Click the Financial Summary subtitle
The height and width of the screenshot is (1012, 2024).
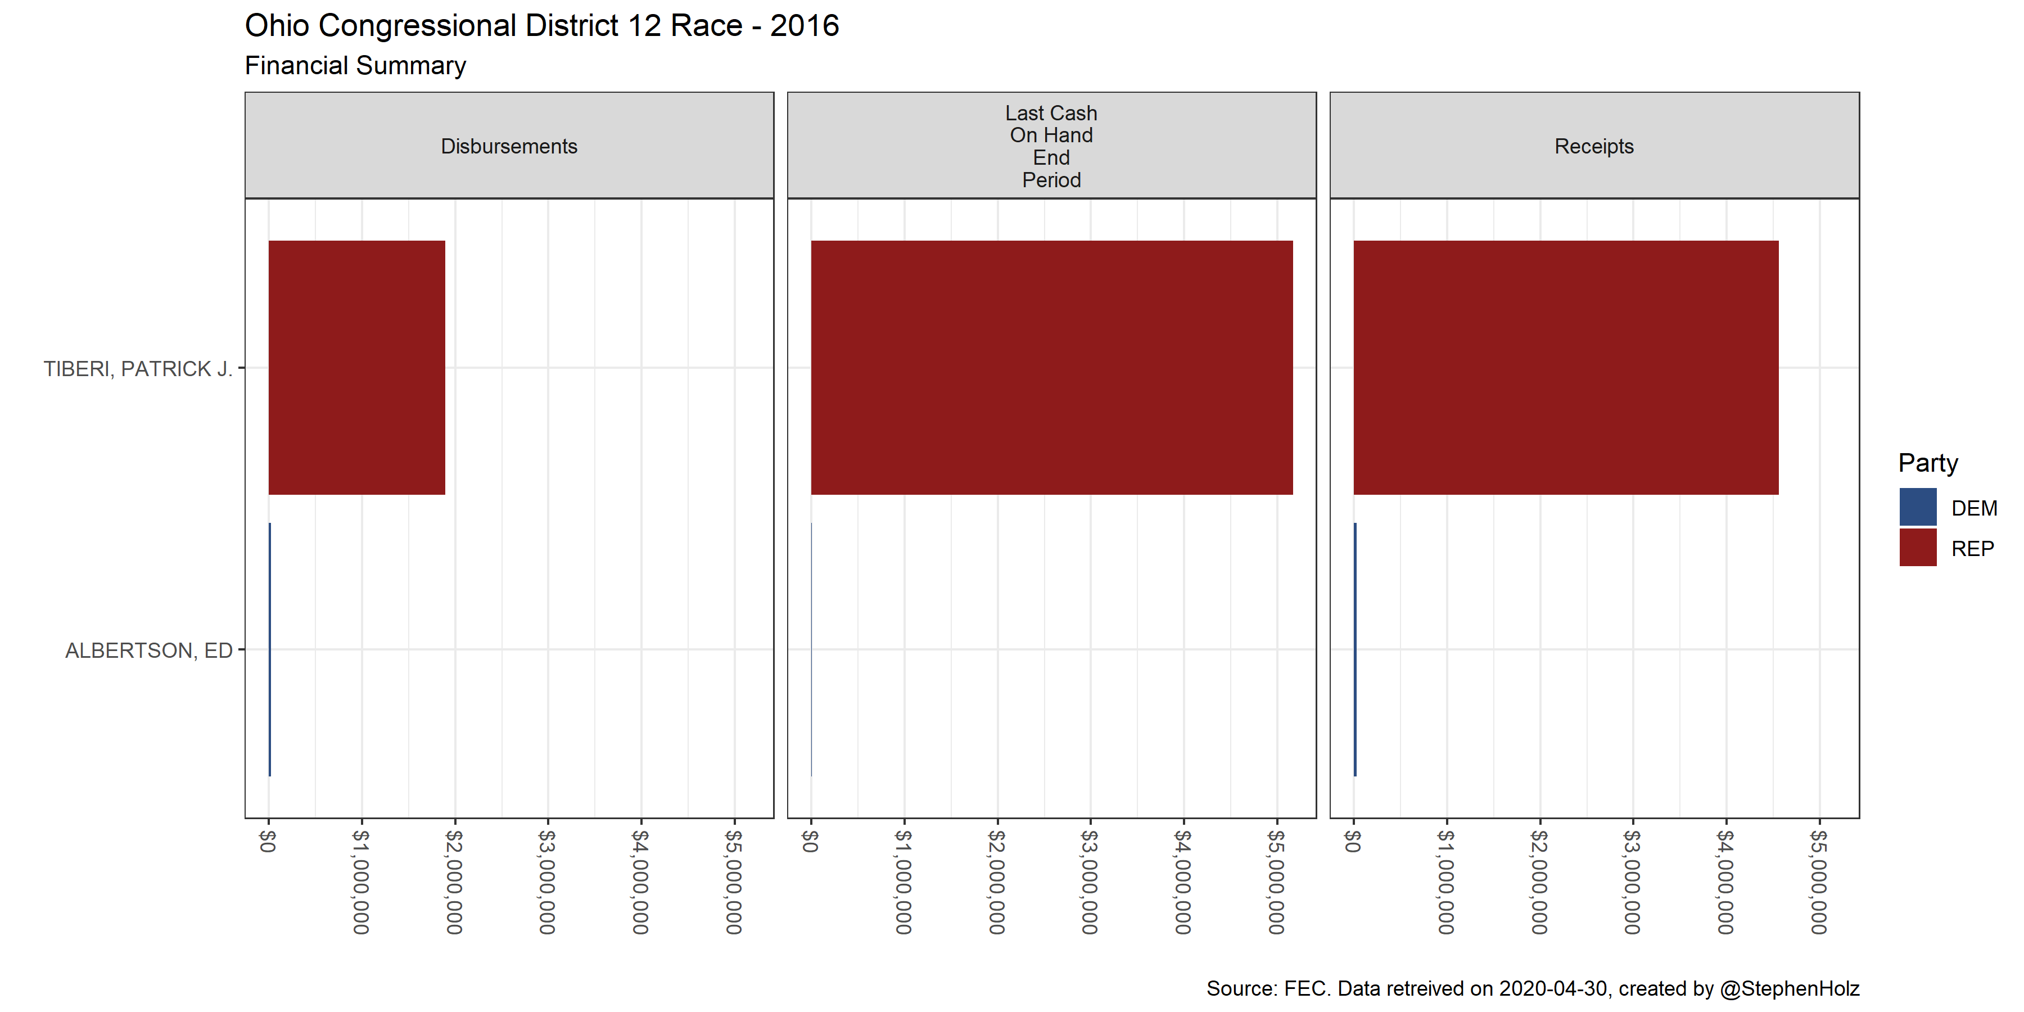(x=355, y=65)
